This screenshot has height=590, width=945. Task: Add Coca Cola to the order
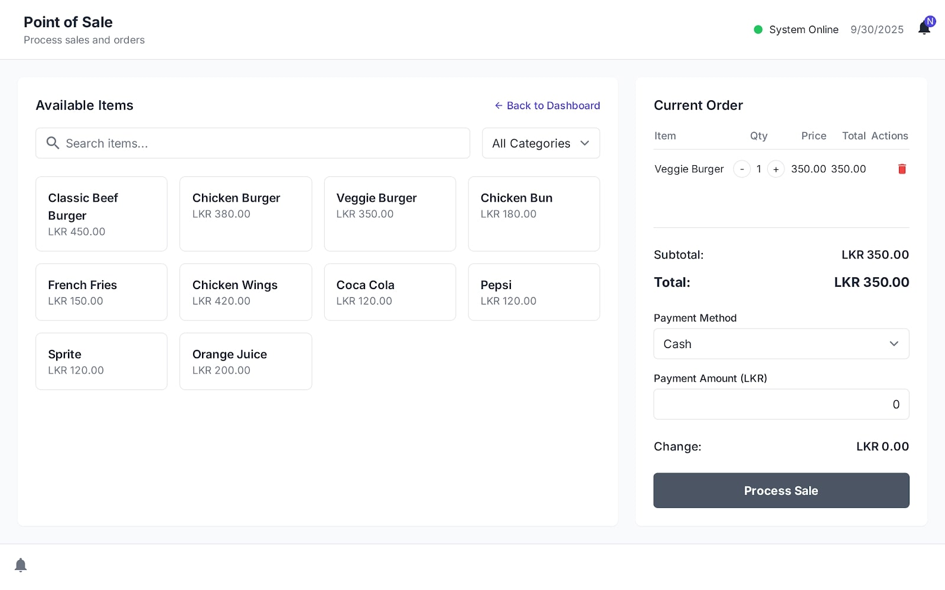coord(390,292)
